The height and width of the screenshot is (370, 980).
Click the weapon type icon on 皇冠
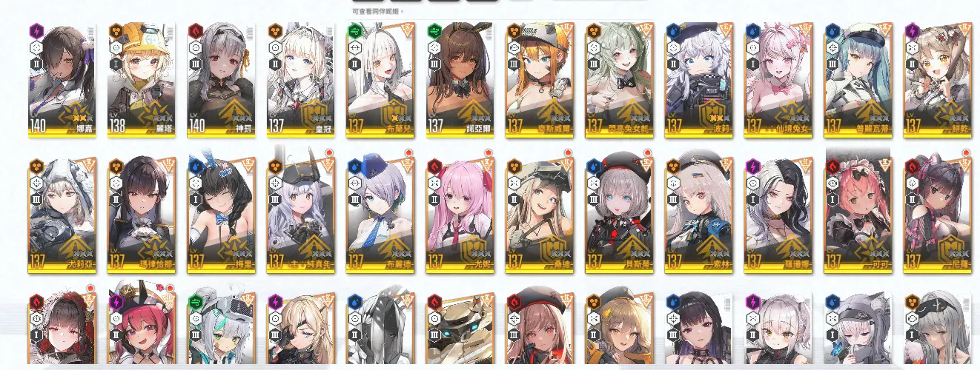[x=276, y=47]
